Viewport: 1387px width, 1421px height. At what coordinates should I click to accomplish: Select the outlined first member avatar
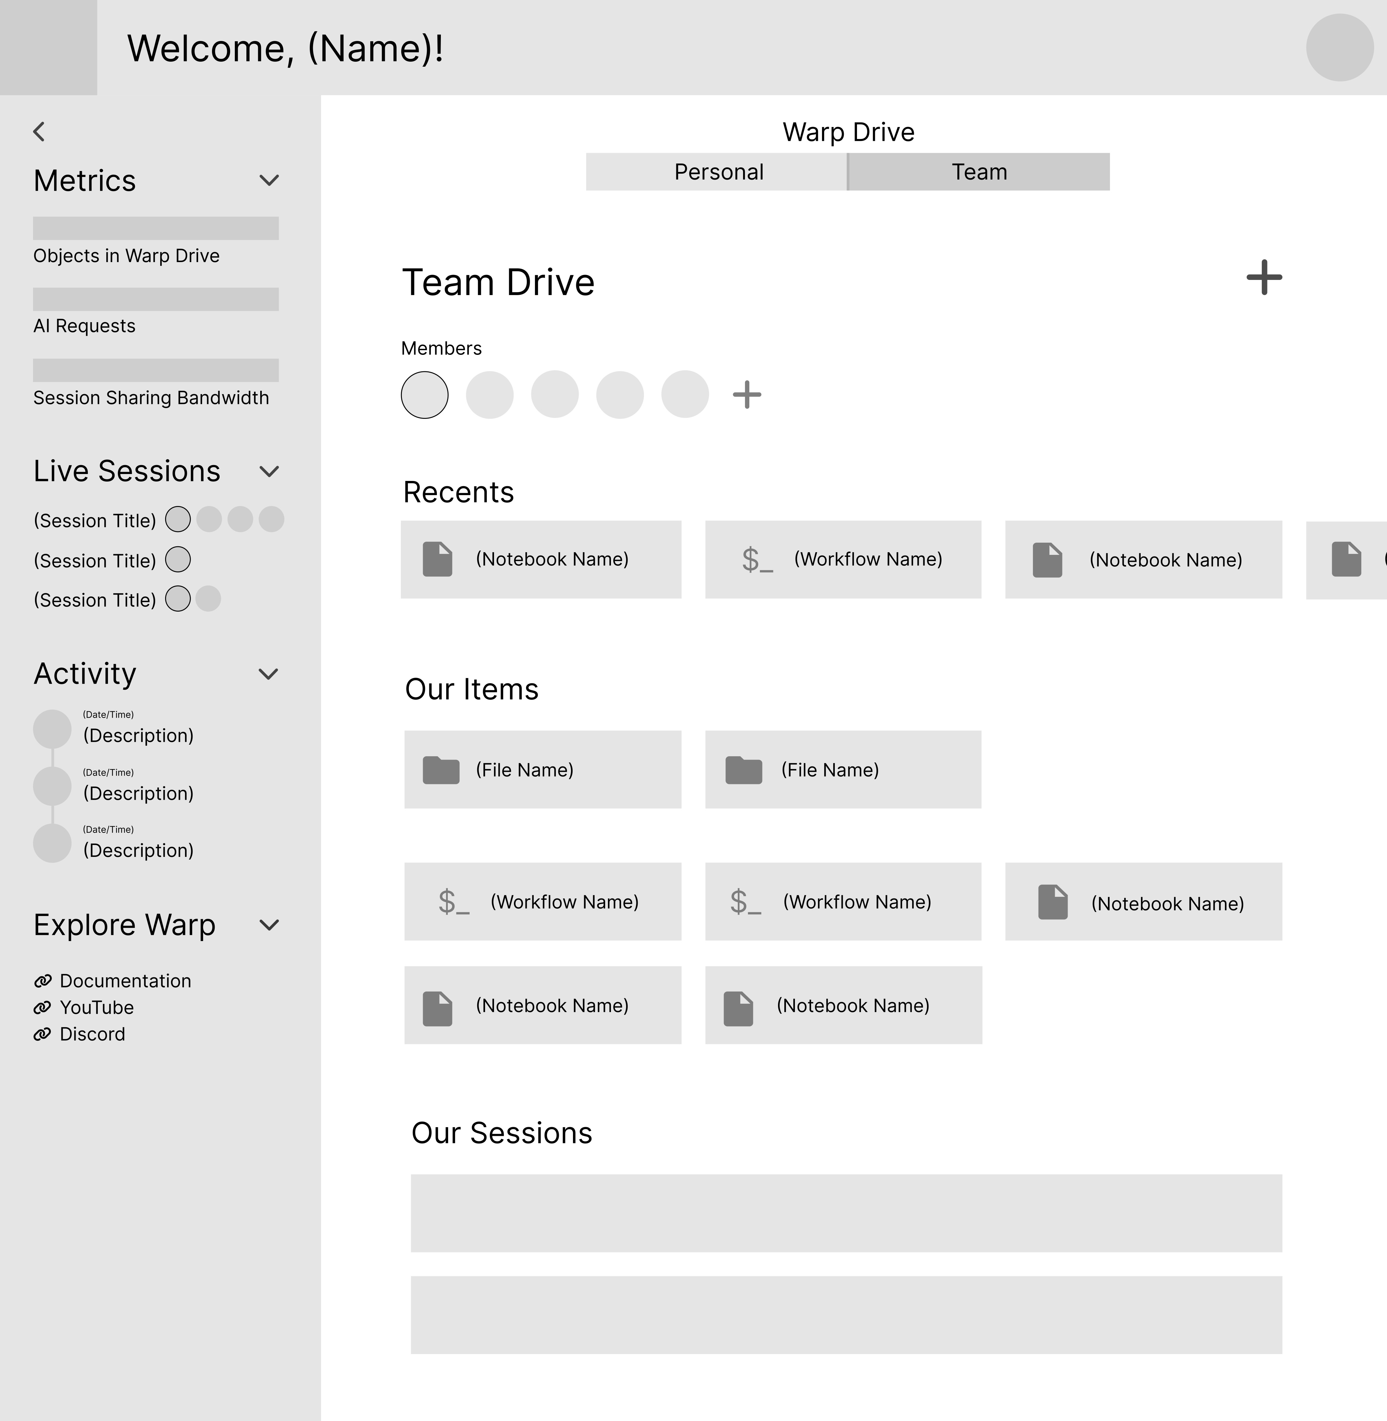(425, 394)
